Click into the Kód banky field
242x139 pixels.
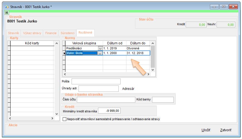(x=163, y=100)
